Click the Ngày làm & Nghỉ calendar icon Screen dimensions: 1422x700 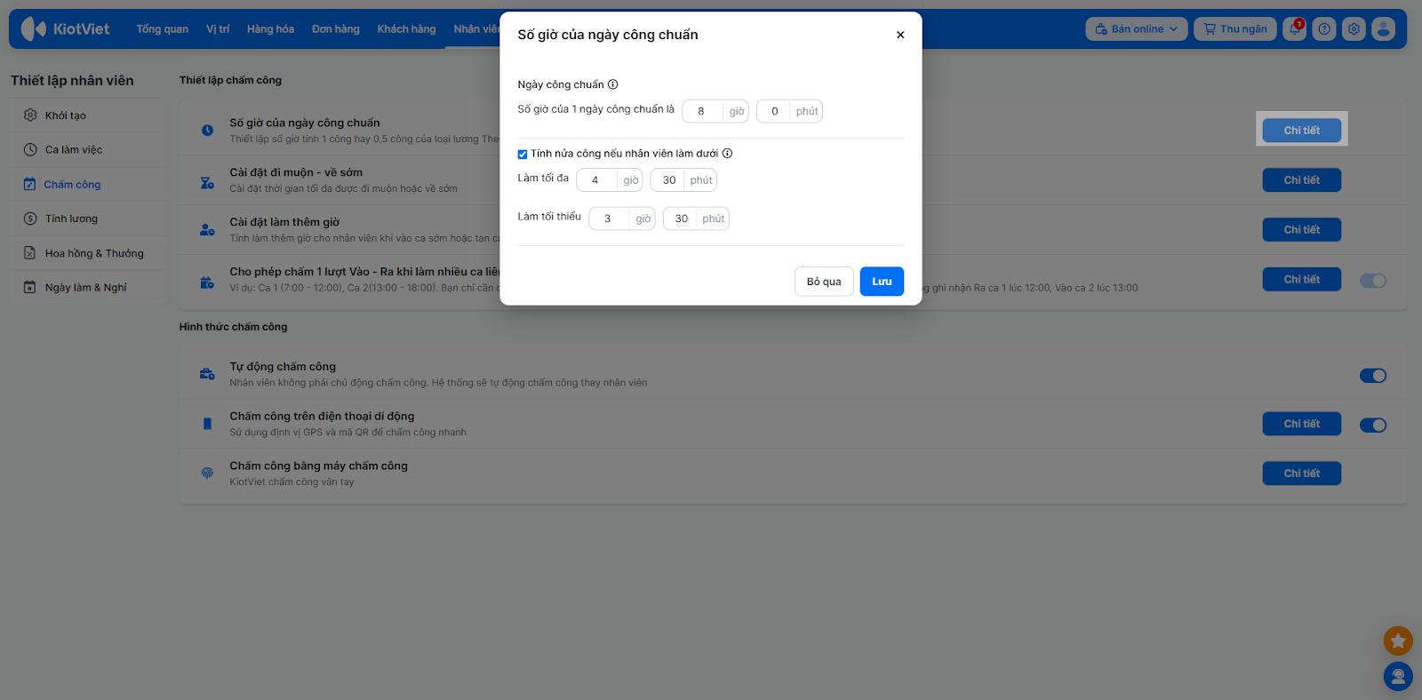30,287
